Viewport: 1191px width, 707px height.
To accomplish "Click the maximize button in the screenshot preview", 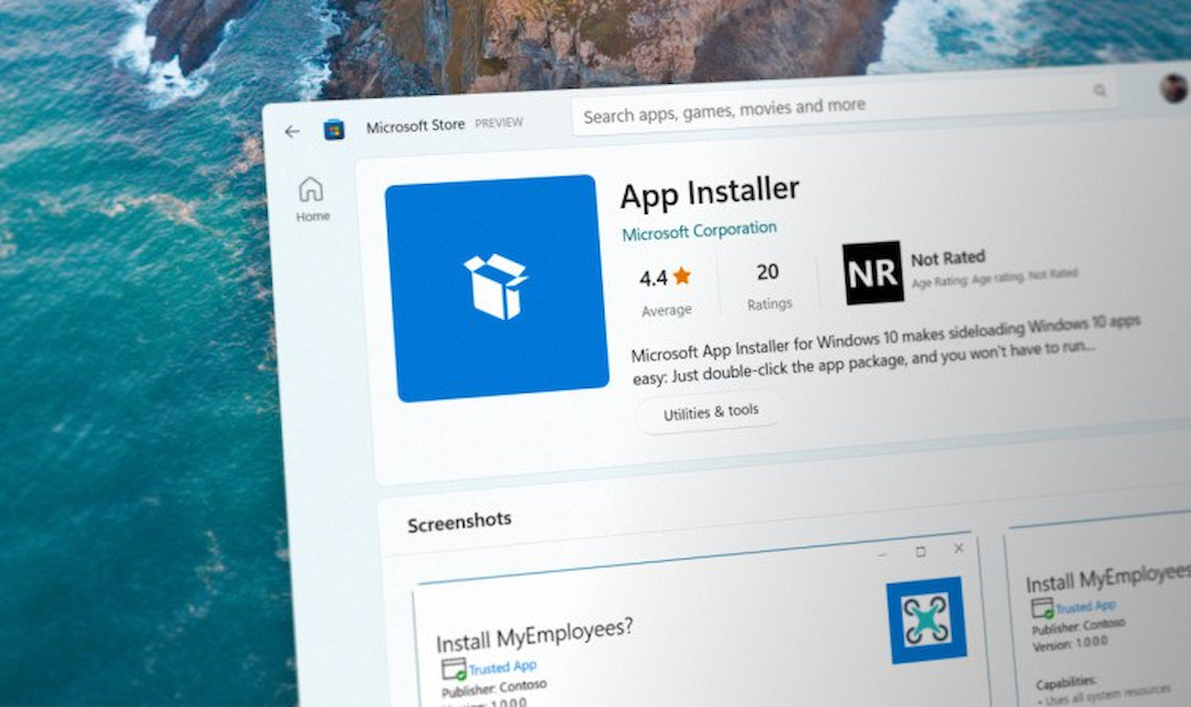I will point(920,552).
